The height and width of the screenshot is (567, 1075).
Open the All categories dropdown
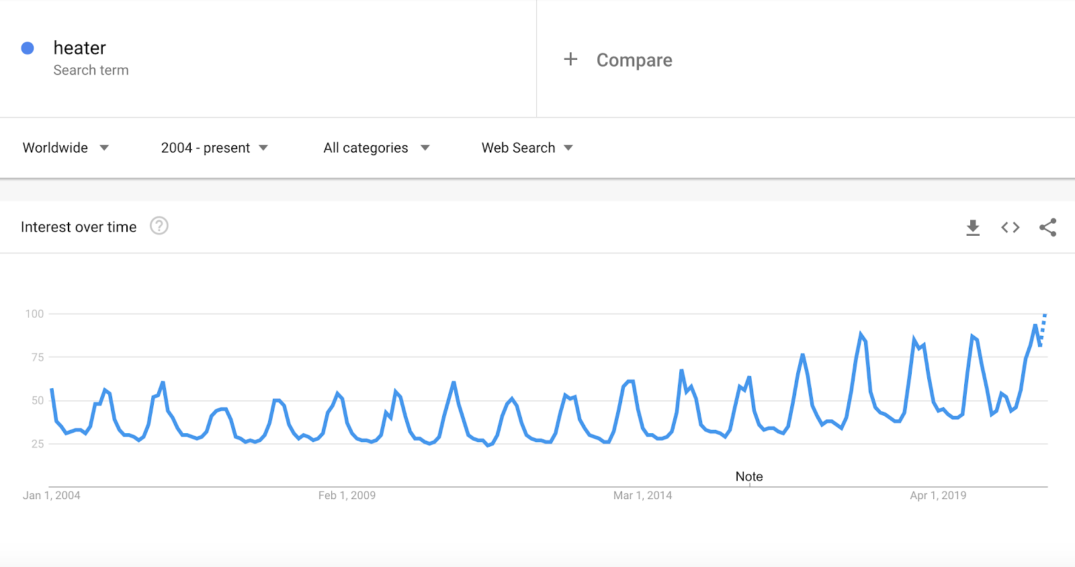point(376,148)
